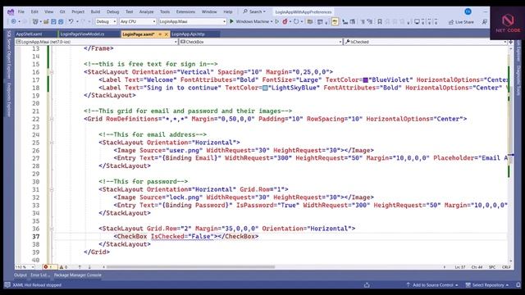Click the pin icon on LoginPage.xaml tab
This screenshot has height=295, width=525.
(x=160, y=34)
